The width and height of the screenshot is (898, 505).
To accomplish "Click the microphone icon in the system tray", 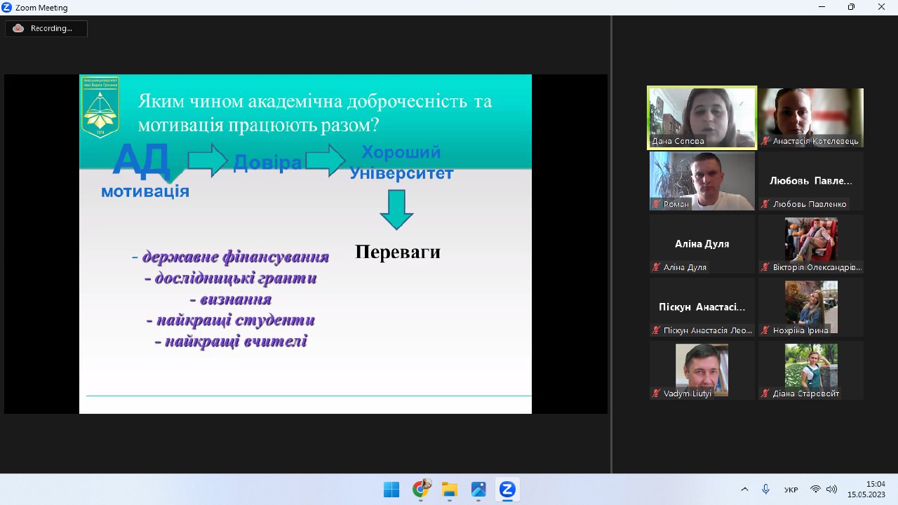I will [x=766, y=490].
